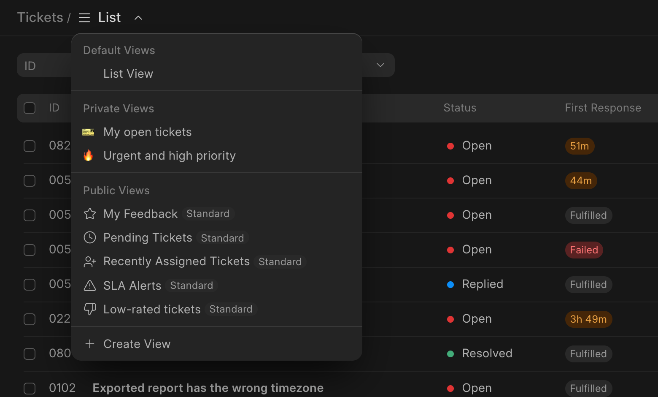This screenshot has height=397, width=658.
Task: Collapse the List view switcher chevron
Action: tap(138, 18)
